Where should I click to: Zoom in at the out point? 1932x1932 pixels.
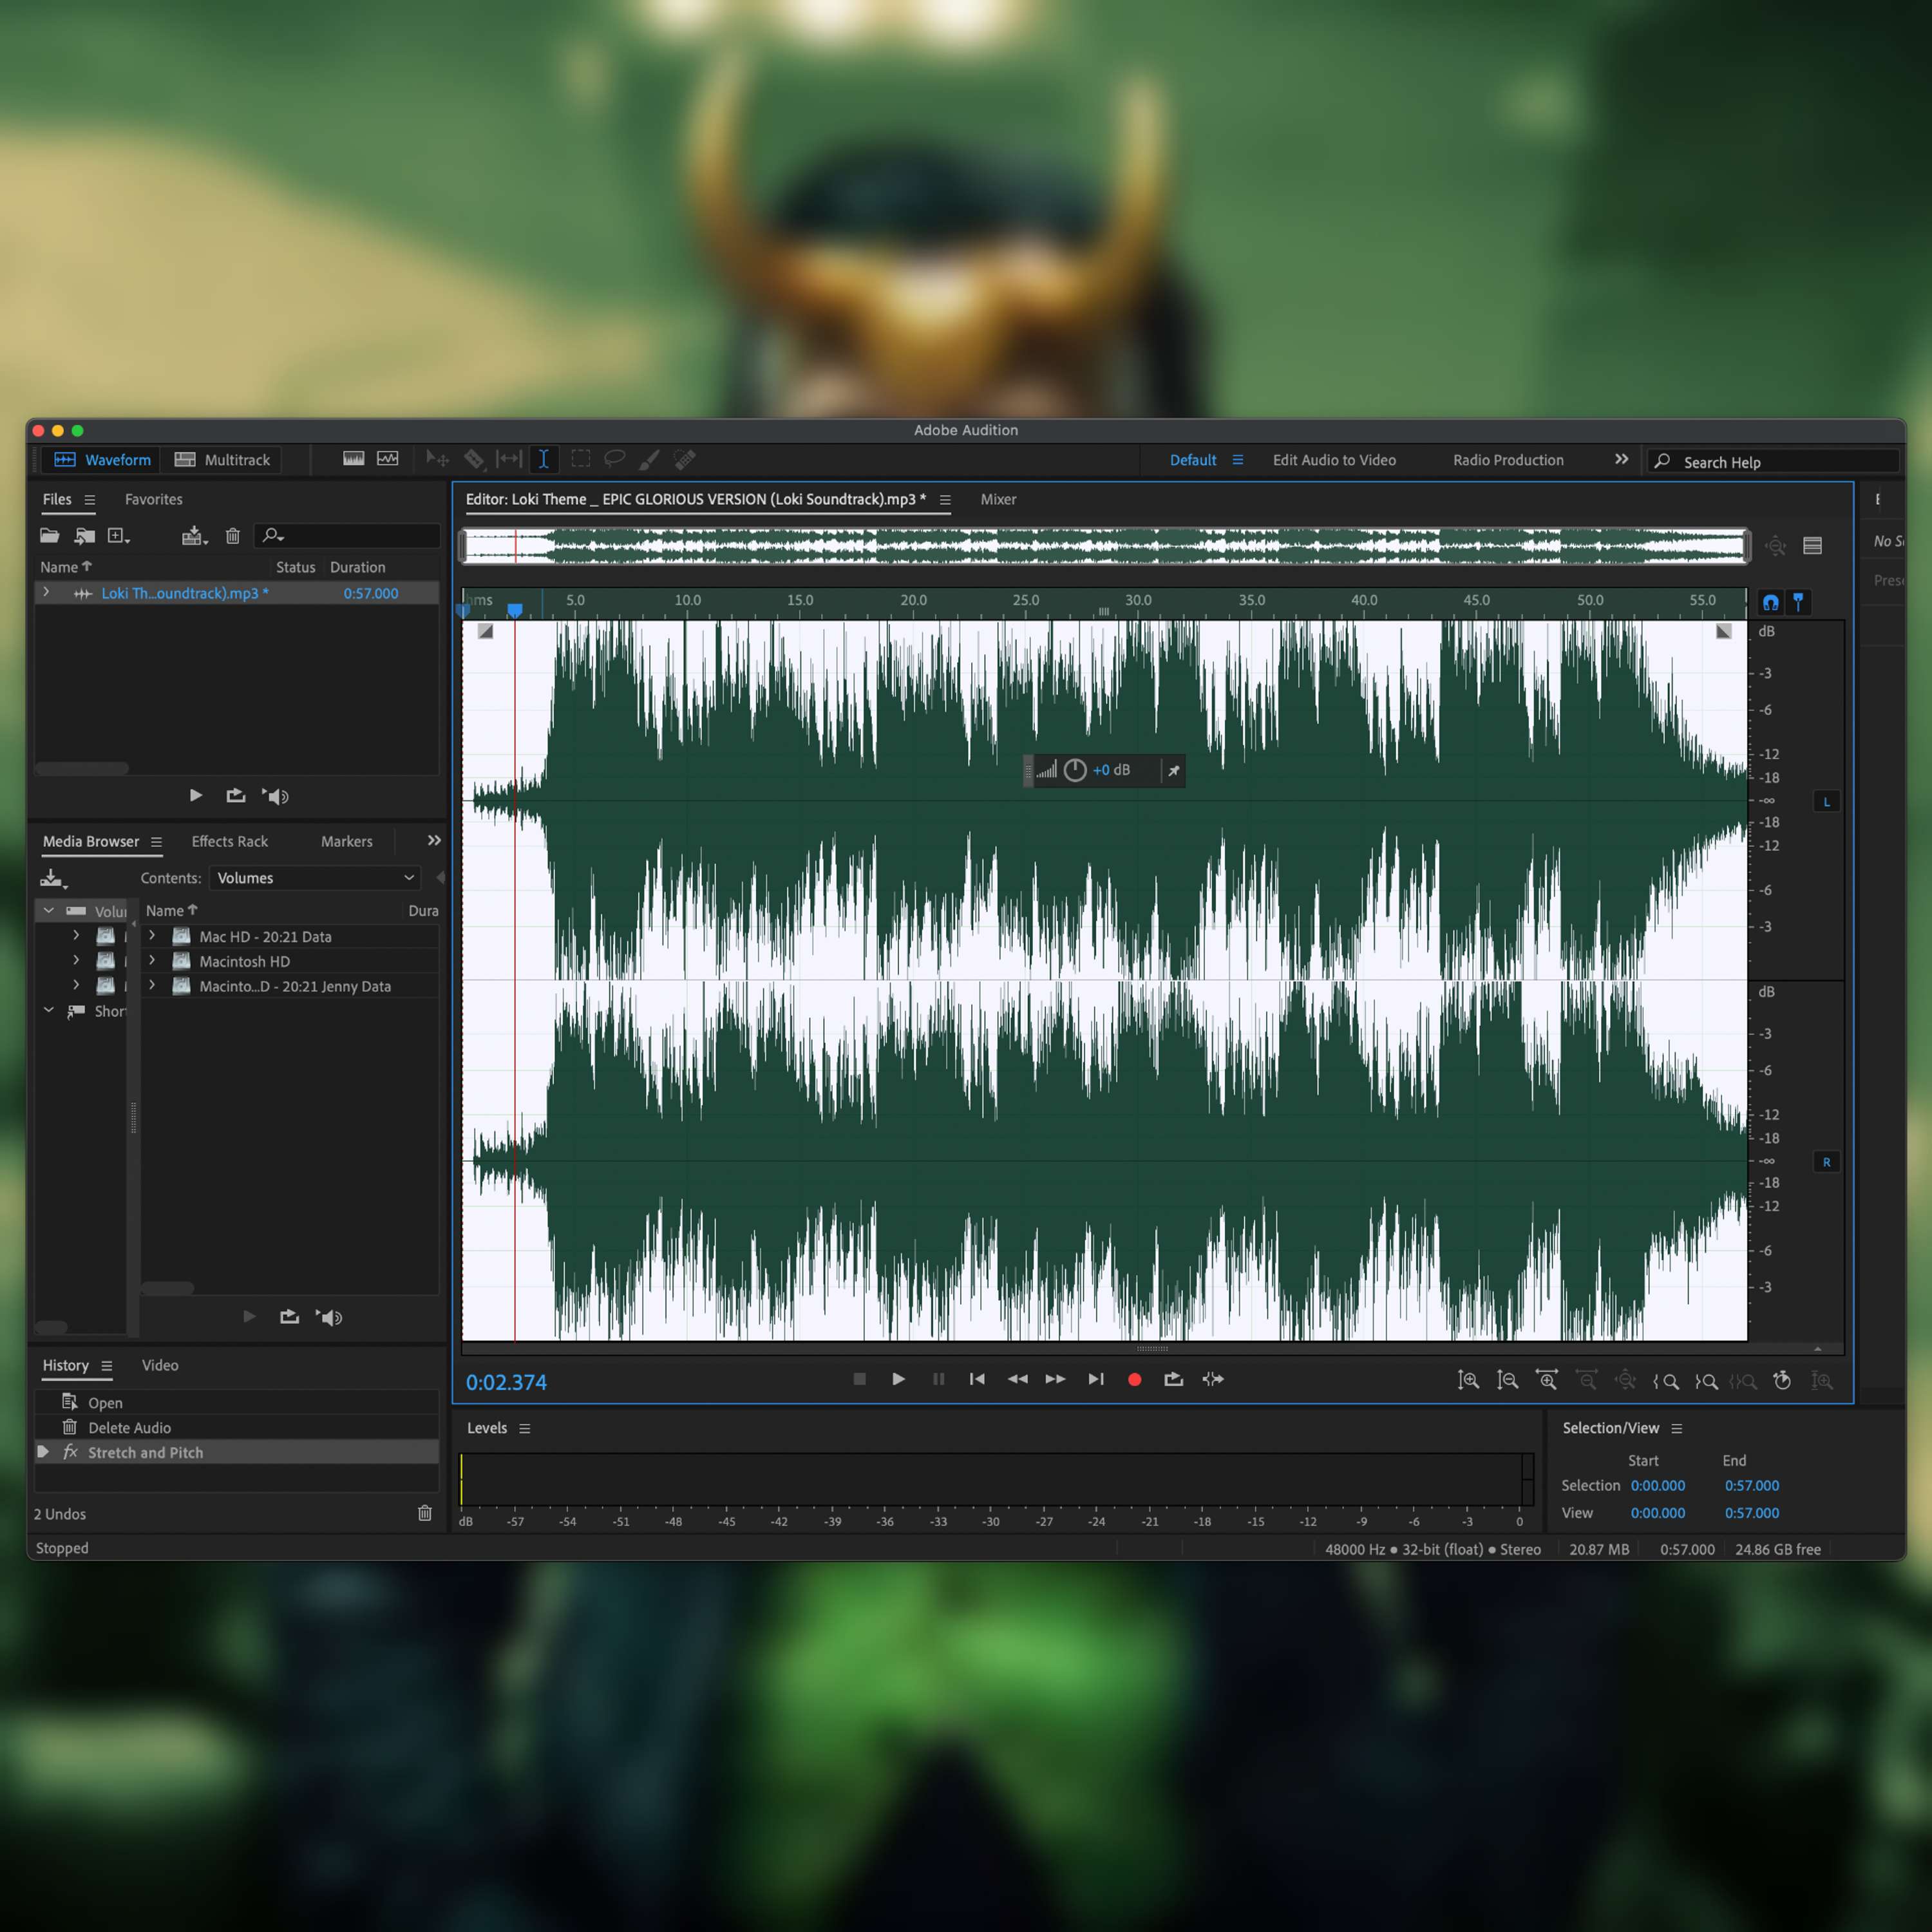1706,1381
